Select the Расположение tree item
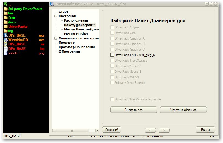Image resolution: width=223 pixels, height=143 pixels. point(76,20)
